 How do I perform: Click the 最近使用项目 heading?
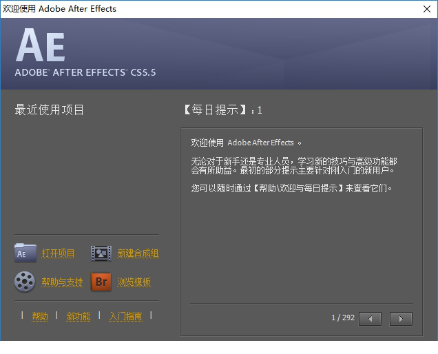[x=49, y=110]
